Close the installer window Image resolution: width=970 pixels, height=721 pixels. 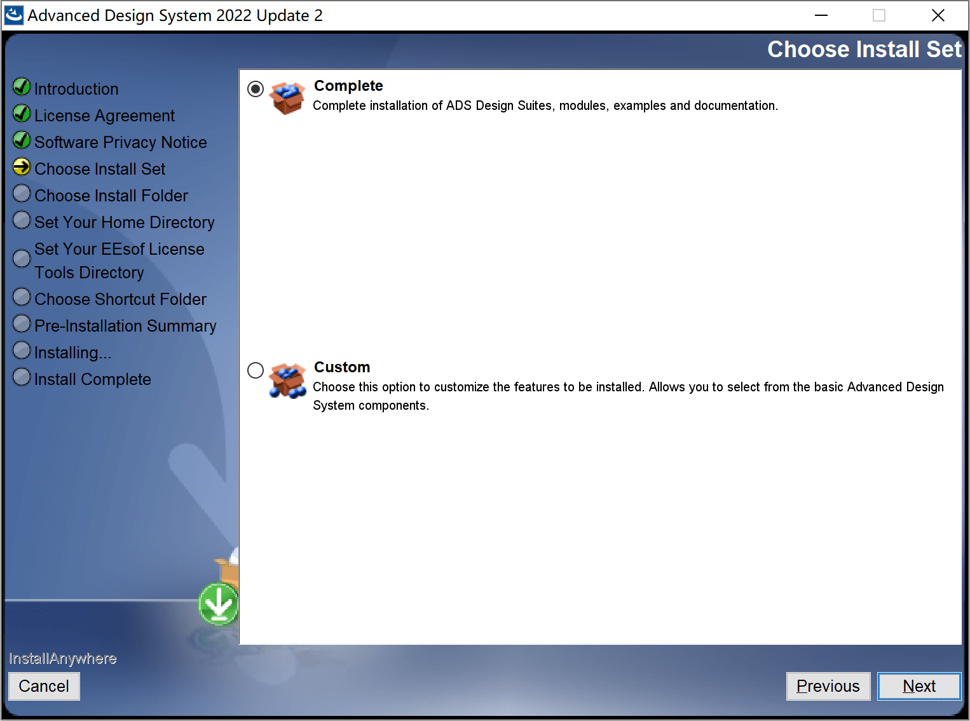[938, 15]
